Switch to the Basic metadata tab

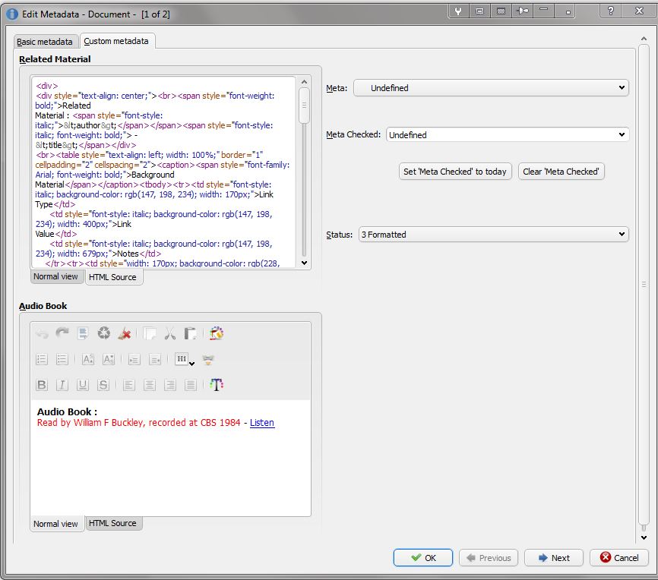[46, 42]
